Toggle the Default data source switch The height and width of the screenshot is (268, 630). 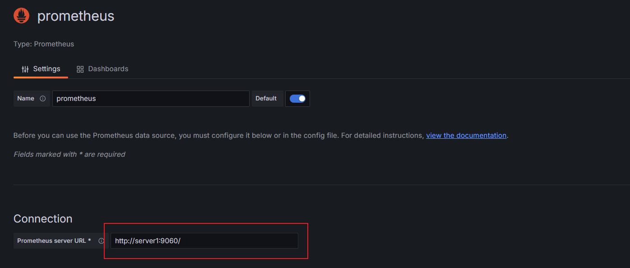coord(297,99)
